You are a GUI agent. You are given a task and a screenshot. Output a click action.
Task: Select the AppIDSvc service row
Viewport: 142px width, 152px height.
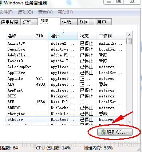pos(66,73)
